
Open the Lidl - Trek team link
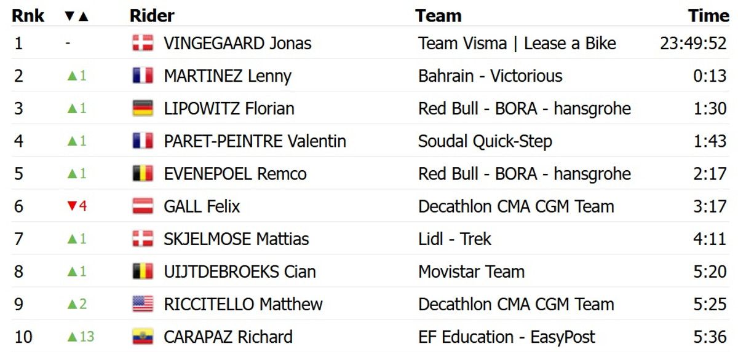click(x=454, y=239)
